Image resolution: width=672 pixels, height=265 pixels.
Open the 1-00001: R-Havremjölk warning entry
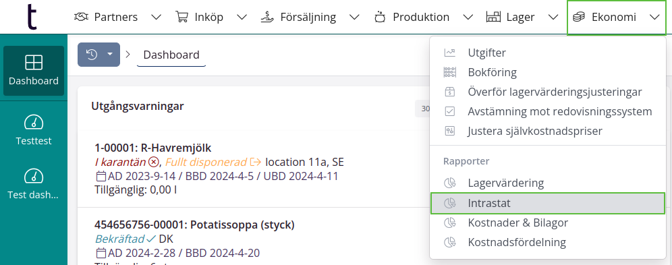point(153,148)
